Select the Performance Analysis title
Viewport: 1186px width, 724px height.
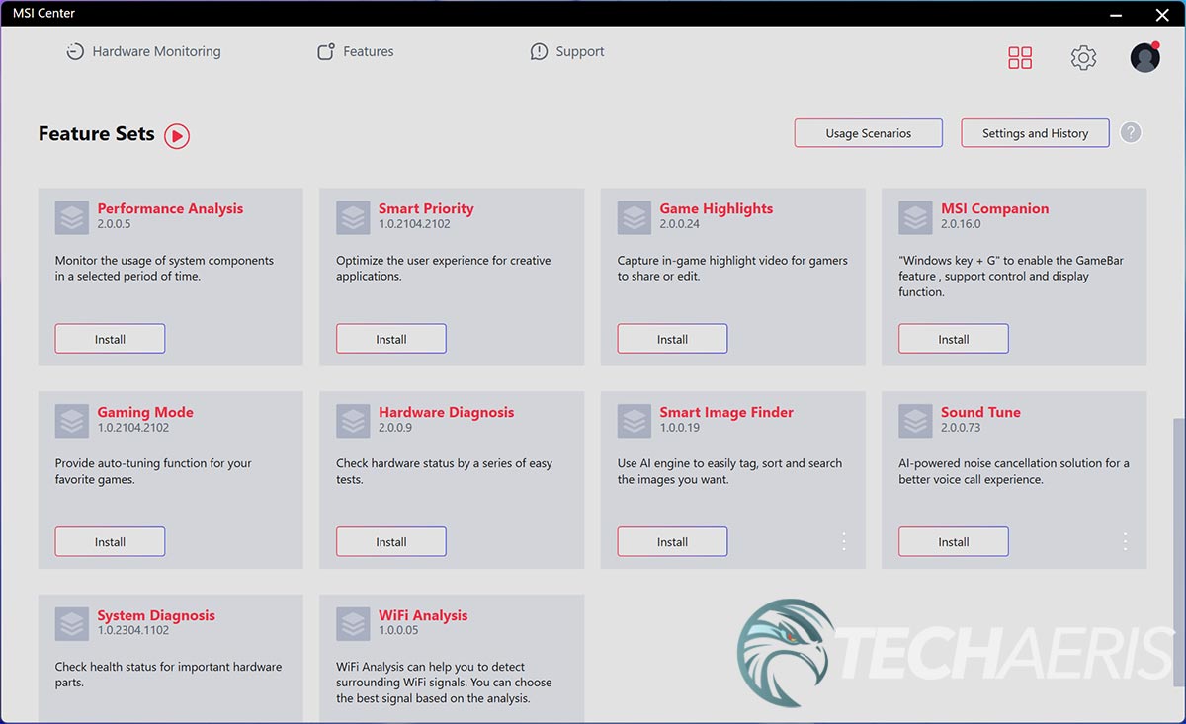(170, 208)
